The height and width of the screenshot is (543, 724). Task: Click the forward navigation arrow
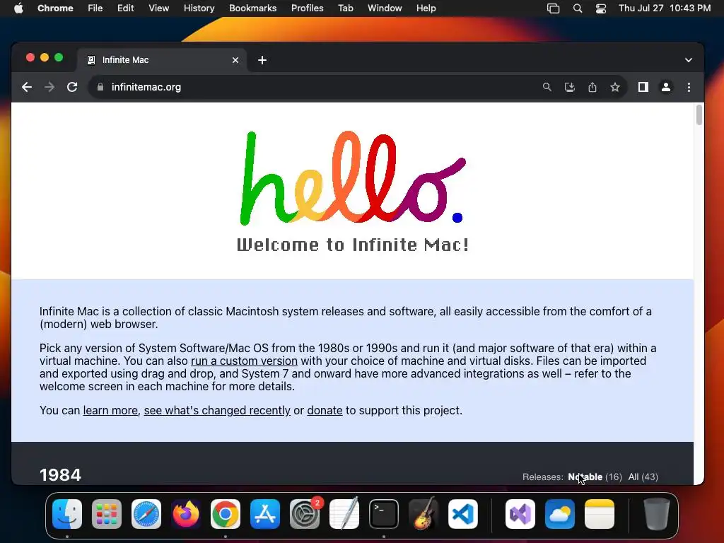(x=49, y=87)
